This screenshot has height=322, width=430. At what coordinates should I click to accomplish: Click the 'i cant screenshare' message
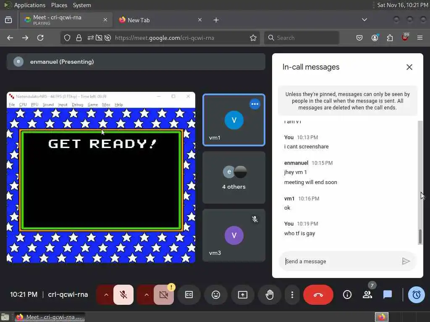point(306,146)
